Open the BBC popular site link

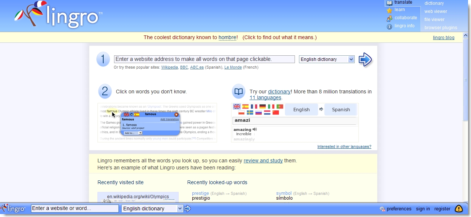pyautogui.click(x=184, y=68)
